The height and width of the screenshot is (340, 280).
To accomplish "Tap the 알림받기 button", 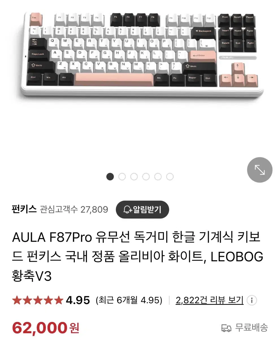I will click(x=142, y=210).
